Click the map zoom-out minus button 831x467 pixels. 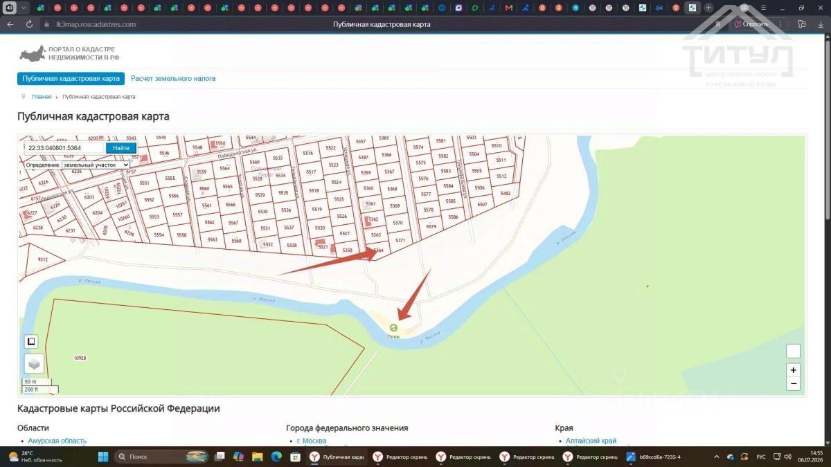point(793,383)
